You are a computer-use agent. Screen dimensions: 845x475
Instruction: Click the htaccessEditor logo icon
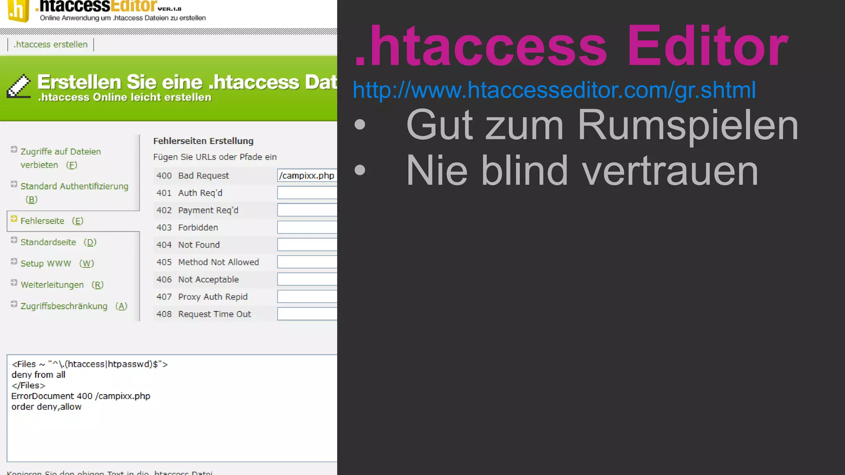pyautogui.click(x=19, y=10)
